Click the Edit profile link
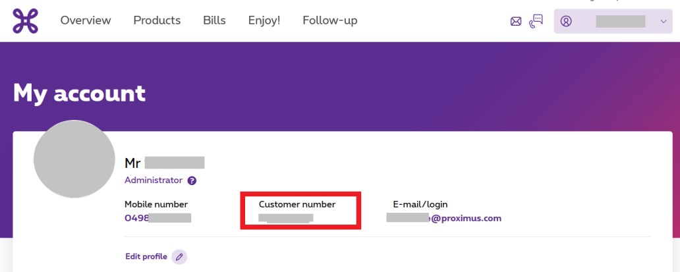Image resolution: width=680 pixels, height=272 pixels. click(146, 257)
